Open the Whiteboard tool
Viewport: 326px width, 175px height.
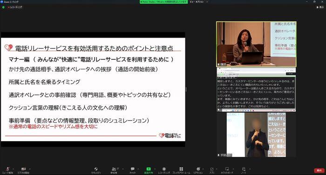pyautogui.click(x=227, y=170)
